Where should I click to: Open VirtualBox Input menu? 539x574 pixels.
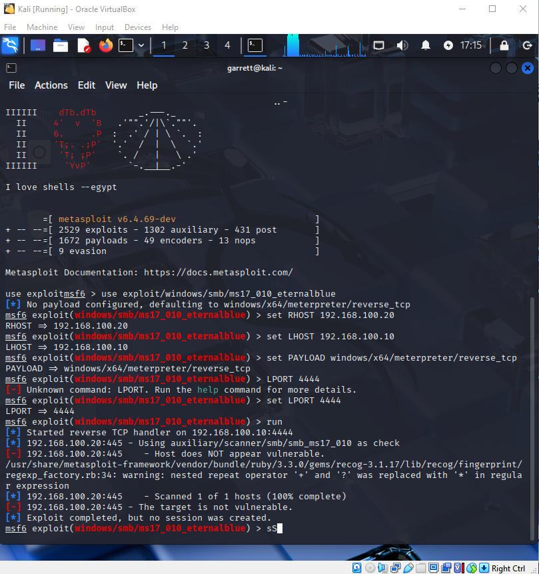coord(105,27)
